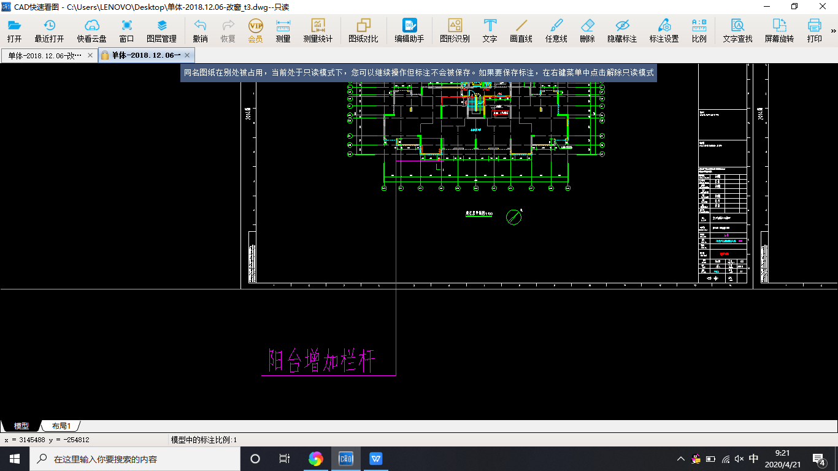838x471 pixels.
Task: Click 屏幕旋转 screen rotate icon
Action: [779, 31]
